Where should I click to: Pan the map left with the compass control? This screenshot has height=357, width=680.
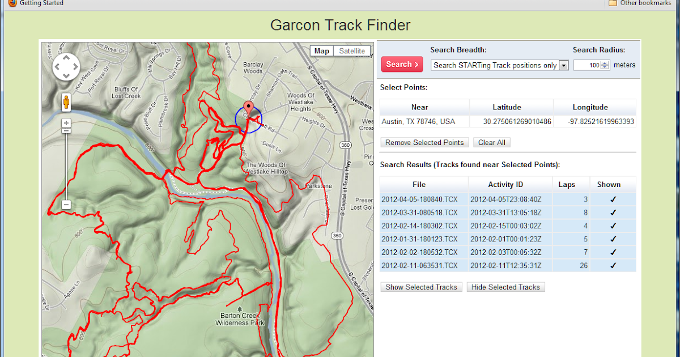click(56, 66)
